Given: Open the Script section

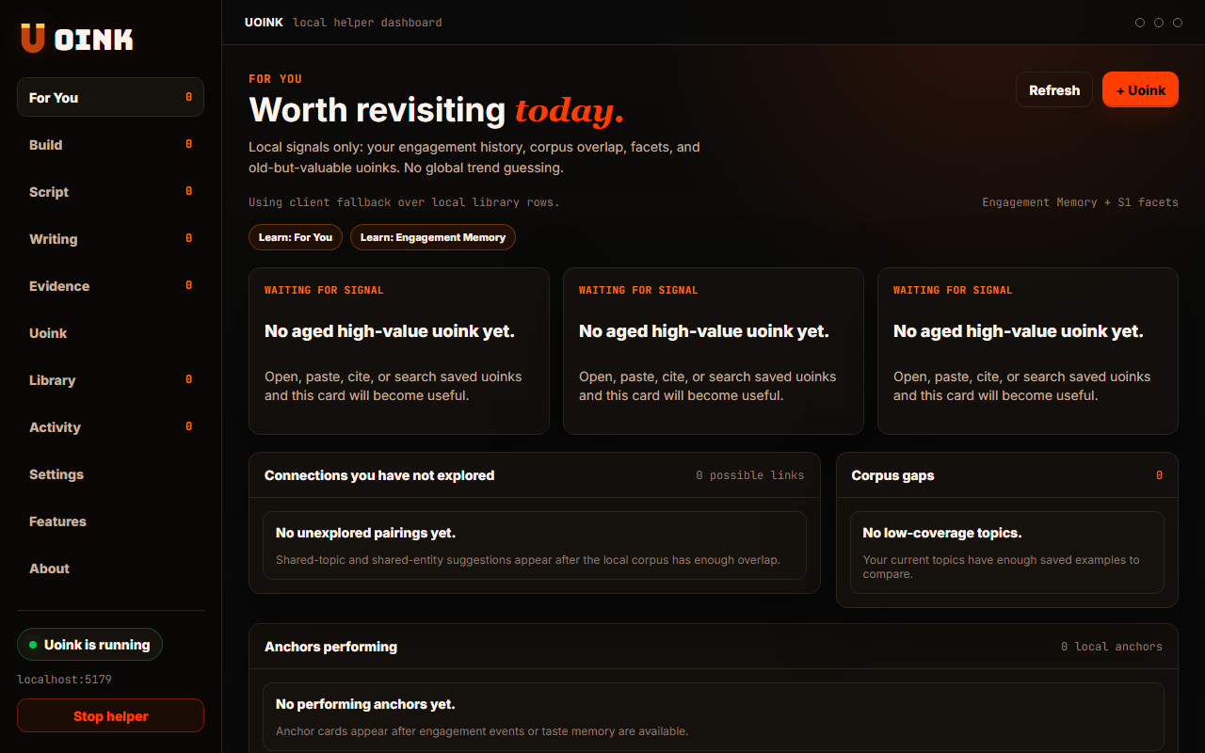Looking at the screenshot, I should [110, 191].
